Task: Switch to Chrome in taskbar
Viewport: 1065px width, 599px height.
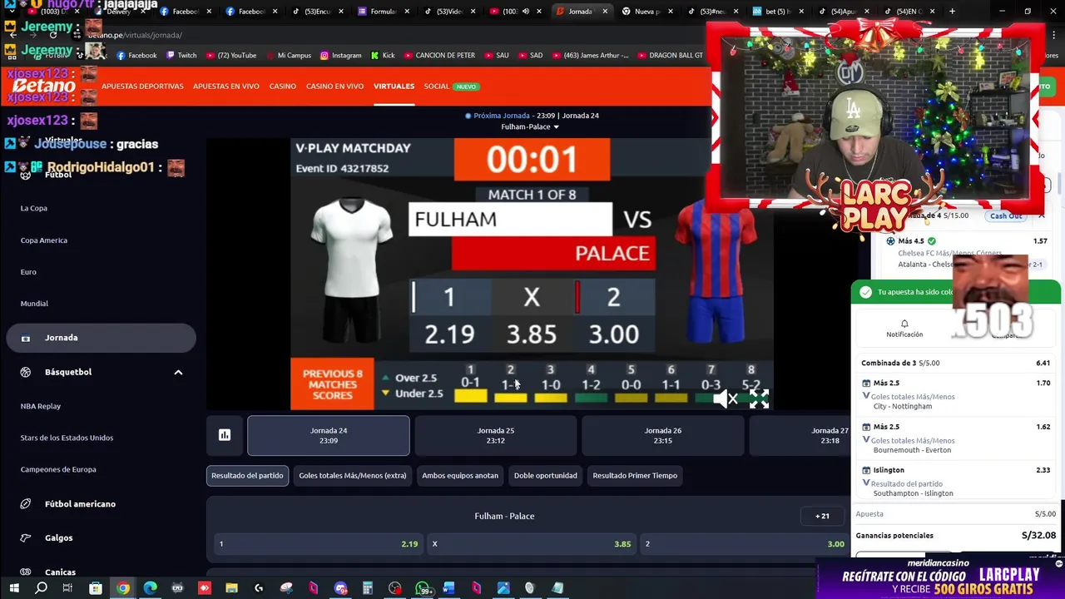Action: (x=123, y=588)
